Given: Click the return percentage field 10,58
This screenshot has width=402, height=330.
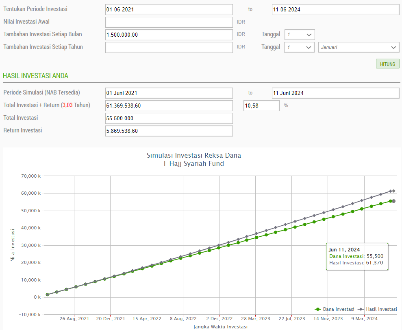Looking at the screenshot, I should [x=261, y=106].
